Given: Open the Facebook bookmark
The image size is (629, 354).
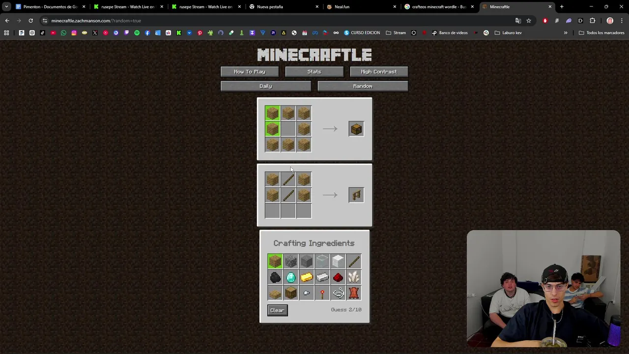Looking at the screenshot, I should [x=147, y=33].
